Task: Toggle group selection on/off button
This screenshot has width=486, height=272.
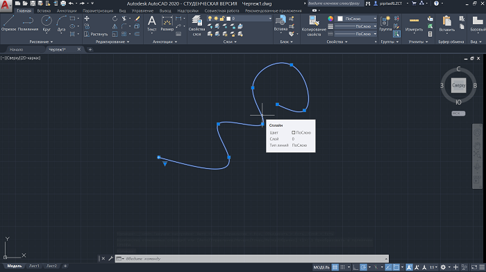Action: pos(396,34)
